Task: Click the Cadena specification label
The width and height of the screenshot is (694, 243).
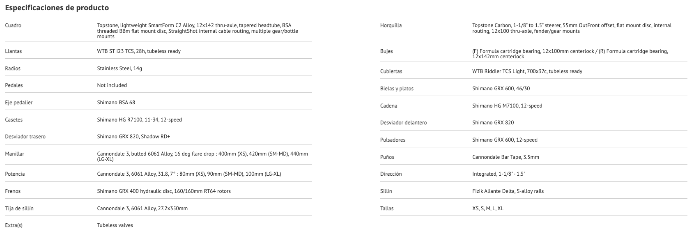Action: [388, 106]
